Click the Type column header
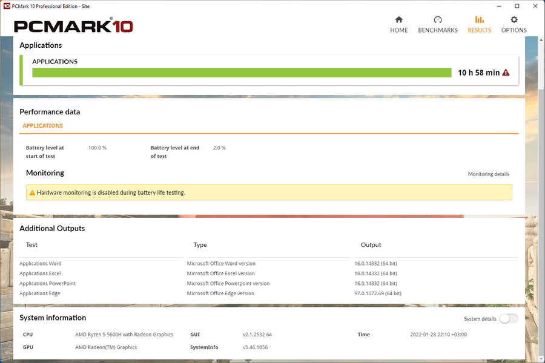Image resolution: width=545 pixels, height=363 pixels. click(x=200, y=245)
